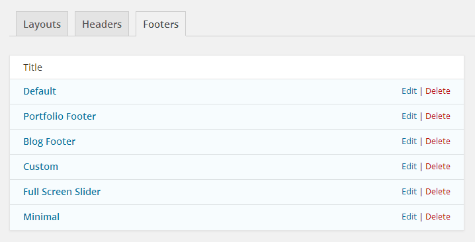Switch to the Layouts tab

42,24
